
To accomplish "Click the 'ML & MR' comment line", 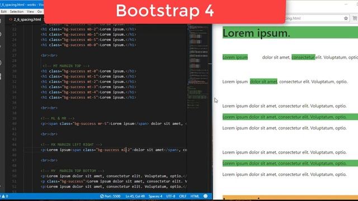I will coord(58,118).
